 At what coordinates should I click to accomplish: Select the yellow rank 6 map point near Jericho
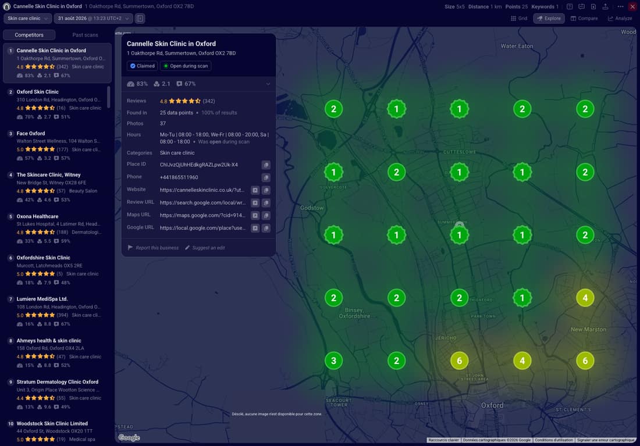pos(459,361)
